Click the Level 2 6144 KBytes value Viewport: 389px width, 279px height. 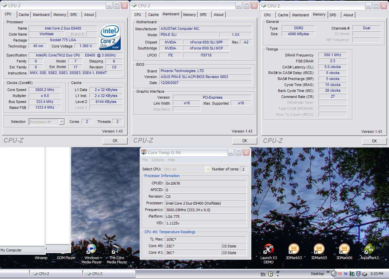(x=106, y=102)
